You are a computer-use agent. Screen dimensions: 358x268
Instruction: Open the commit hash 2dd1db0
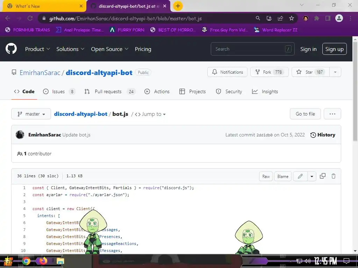[264, 135]
